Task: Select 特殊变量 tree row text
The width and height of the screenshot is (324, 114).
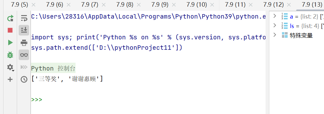Action: click(301, 35)
